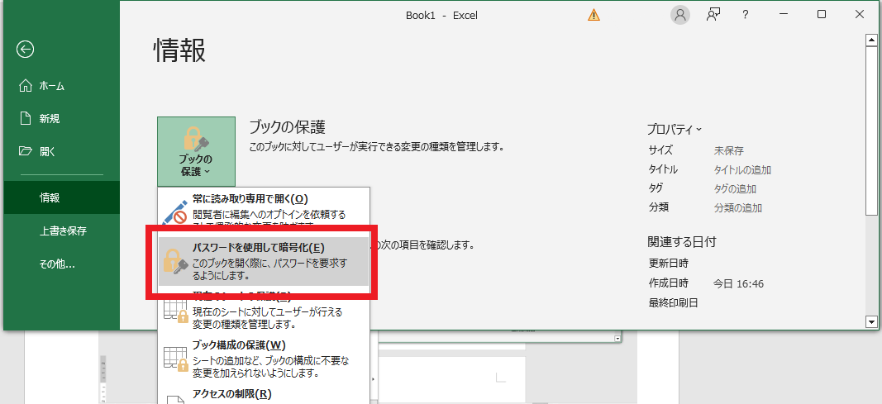Go back using the circled arrow
This screenshot has height=404, width=882.
tap(26, 50)
